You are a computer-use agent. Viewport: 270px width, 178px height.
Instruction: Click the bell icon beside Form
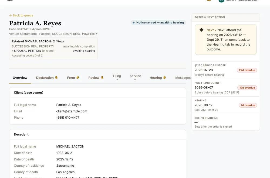click(78, 77)
